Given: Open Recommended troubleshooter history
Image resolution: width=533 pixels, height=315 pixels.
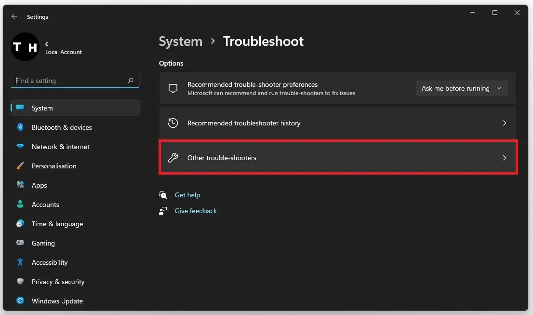Looking at the screenshot, I should coord(337,123).
